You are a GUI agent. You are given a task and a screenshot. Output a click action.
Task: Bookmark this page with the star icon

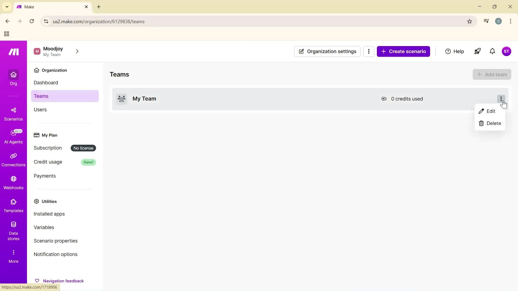tap(469, 21)
